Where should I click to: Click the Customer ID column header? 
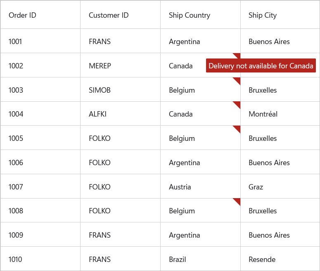click(x=109, y=15)
